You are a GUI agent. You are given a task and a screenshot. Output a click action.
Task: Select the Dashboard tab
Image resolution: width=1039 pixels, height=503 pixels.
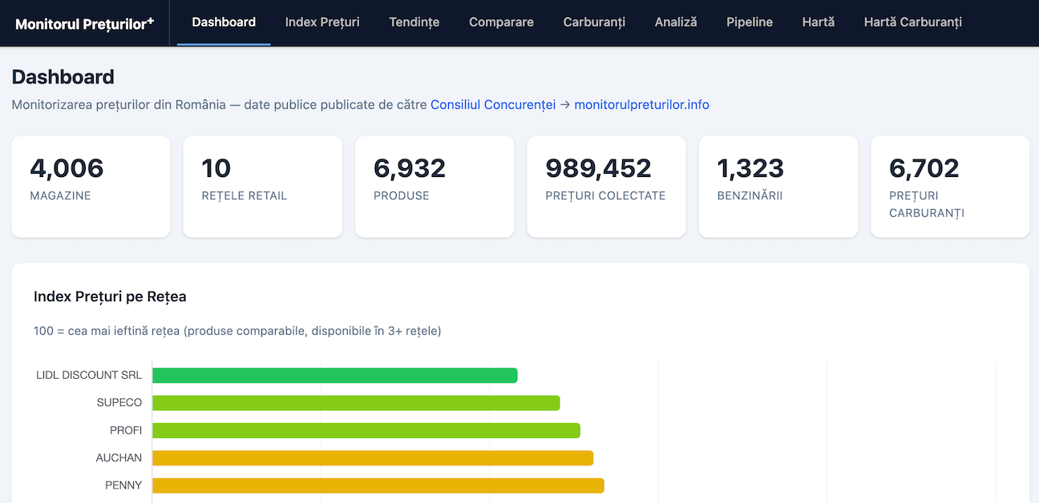[223, 22]
